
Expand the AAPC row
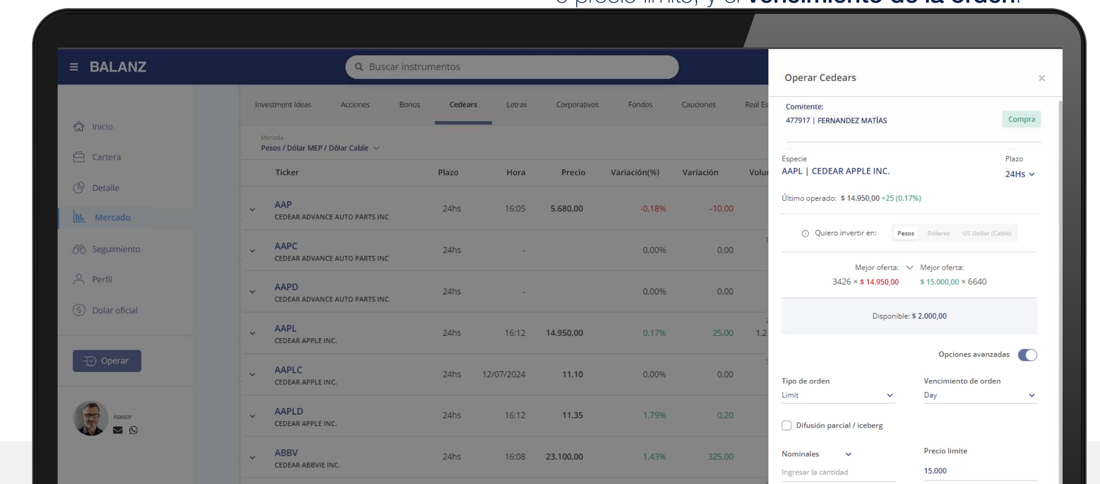coord(252,251)
